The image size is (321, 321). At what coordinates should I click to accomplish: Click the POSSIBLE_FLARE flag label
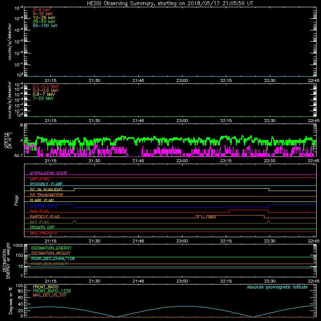[46, 184]
